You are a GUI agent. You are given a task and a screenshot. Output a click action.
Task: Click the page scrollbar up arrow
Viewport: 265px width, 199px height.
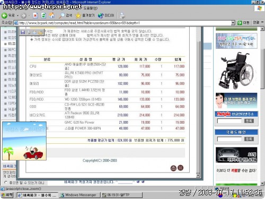click(262, 29)
